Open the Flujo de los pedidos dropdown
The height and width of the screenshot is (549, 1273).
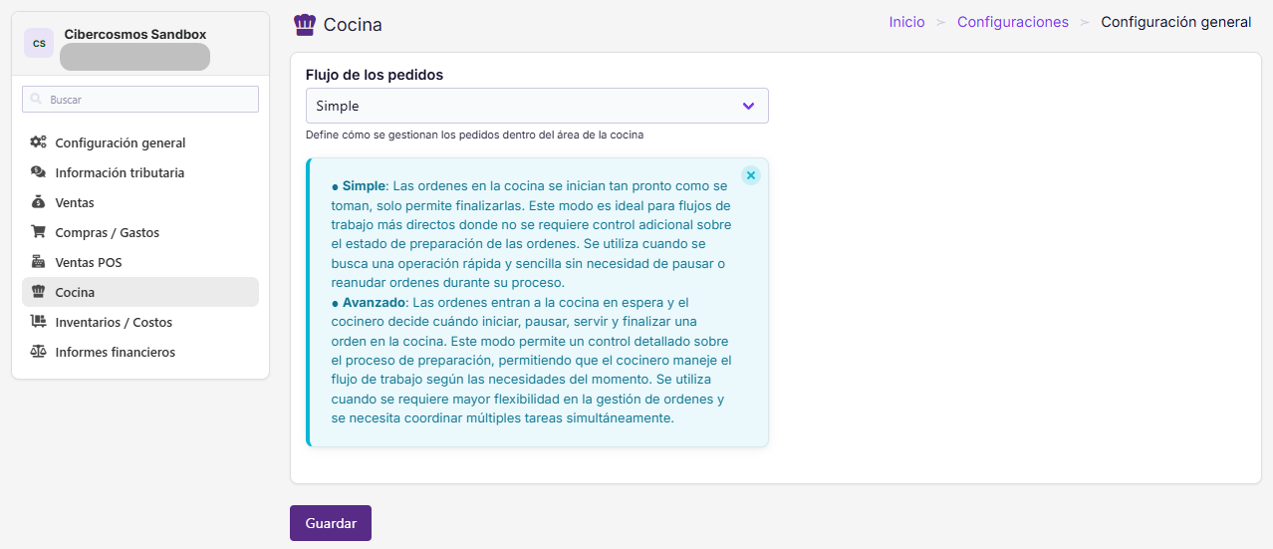537,106
